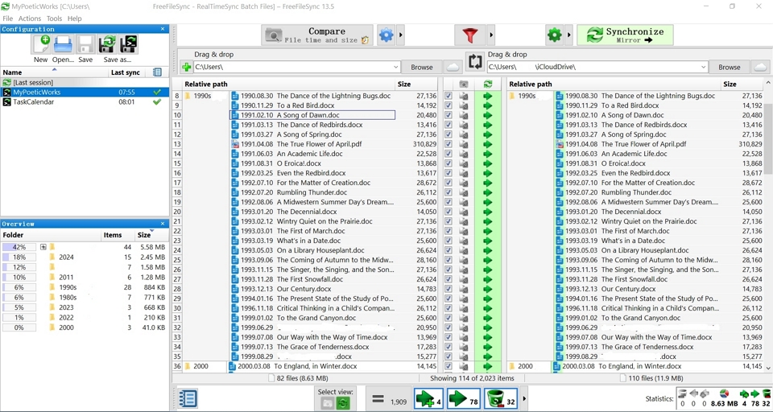This screenshot has width=773, height=412.
Task: Open the arrow menu beside sync settings gear
Action: (569, 35)
